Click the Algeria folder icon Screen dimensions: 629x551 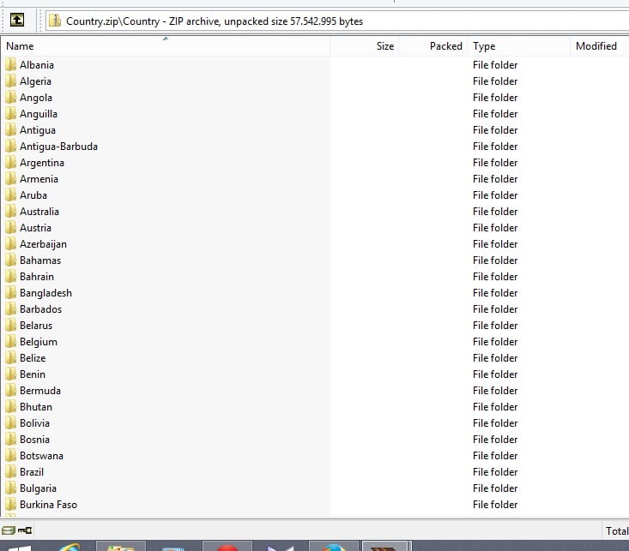point(11,81)
